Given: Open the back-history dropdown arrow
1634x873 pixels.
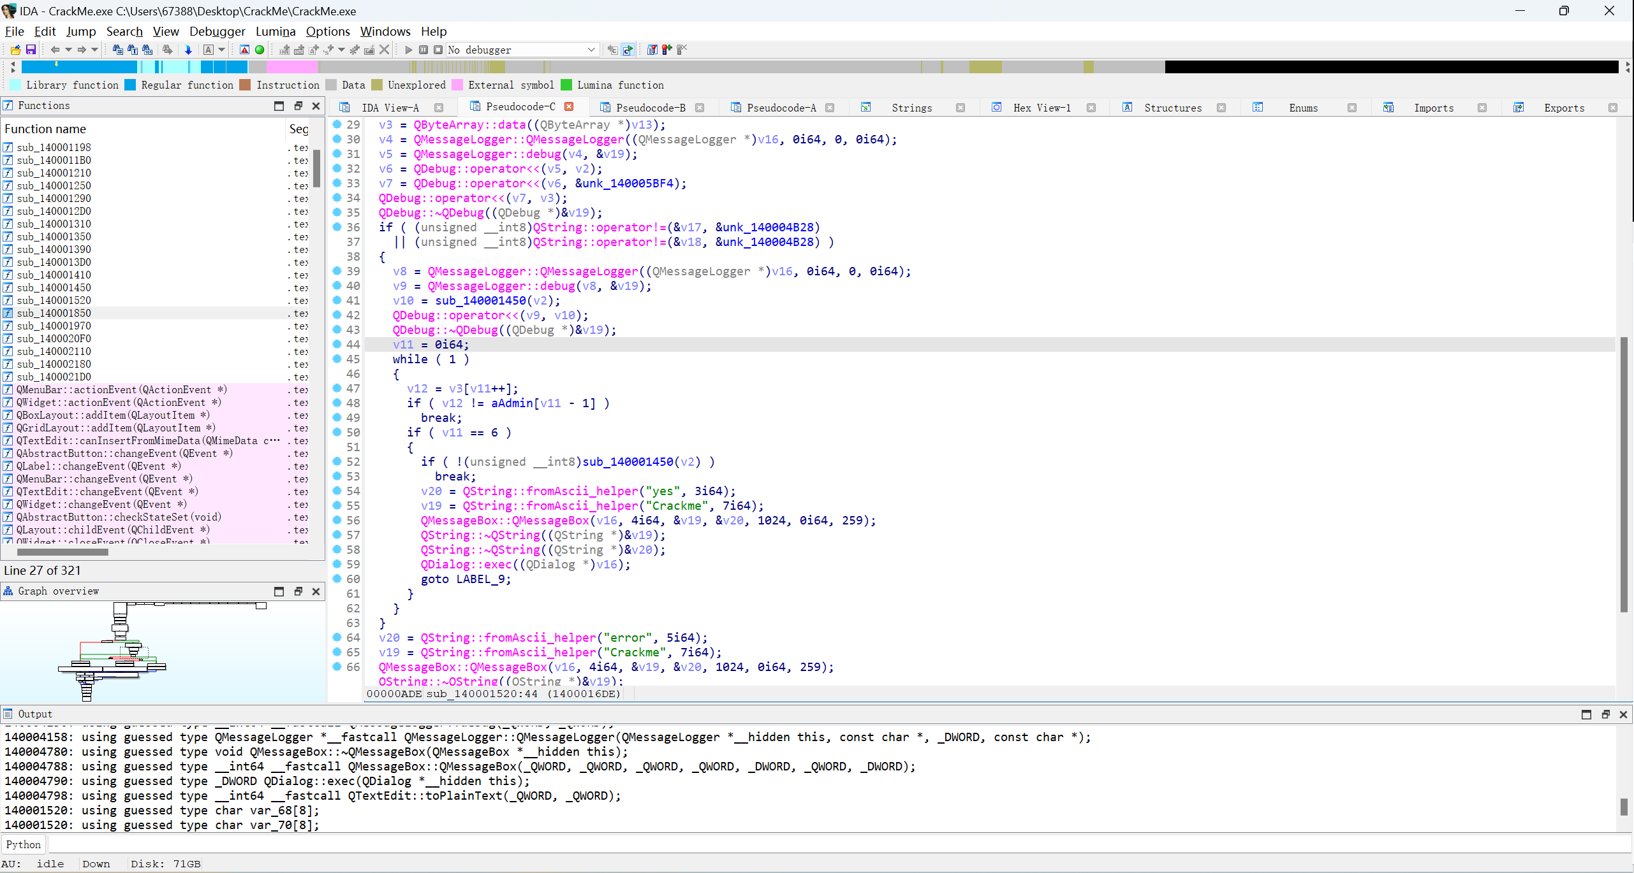Looking at the screenshot, I should (x=68, y=50).
